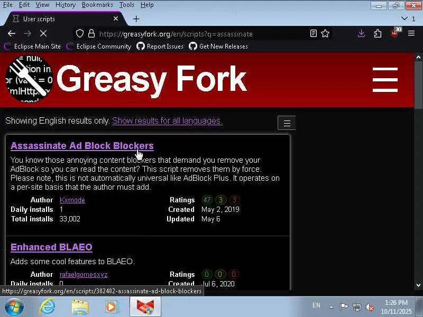Click the URL address bar
Image resolution: width=423 pixels, height=317 pixels.
[203, 34]
